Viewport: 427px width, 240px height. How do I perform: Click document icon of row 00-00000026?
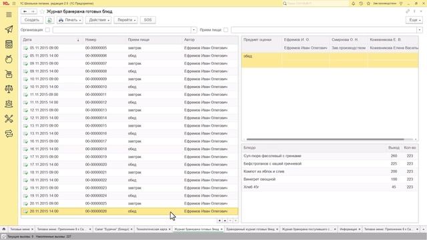[25, 211]
